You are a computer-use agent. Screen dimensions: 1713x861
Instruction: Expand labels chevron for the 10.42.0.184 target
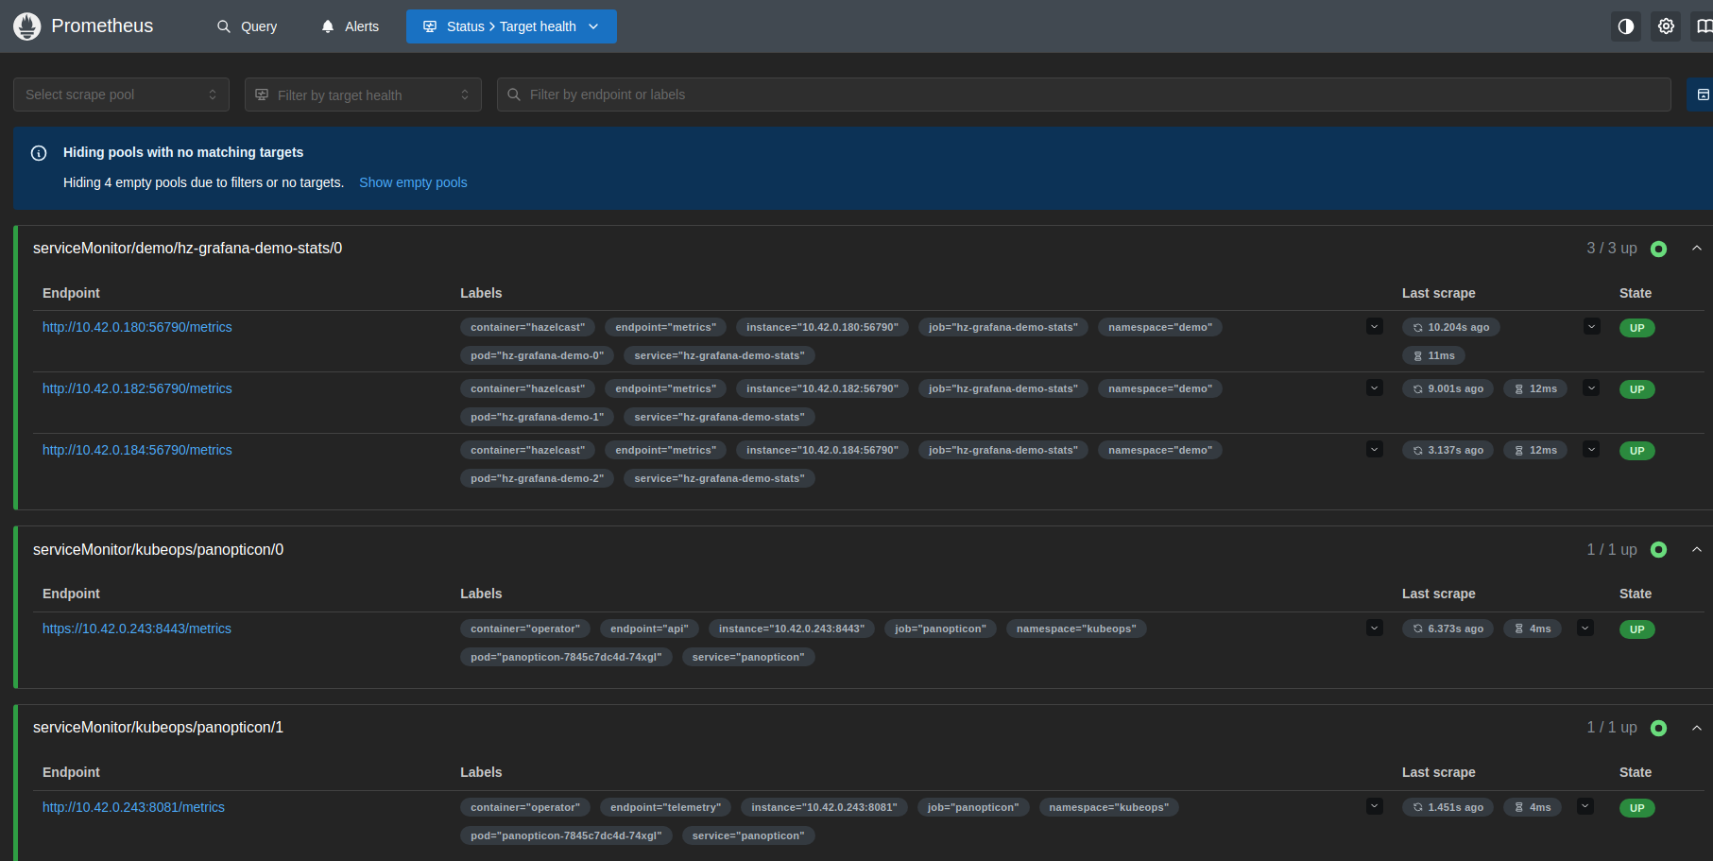coord(1375,450)
